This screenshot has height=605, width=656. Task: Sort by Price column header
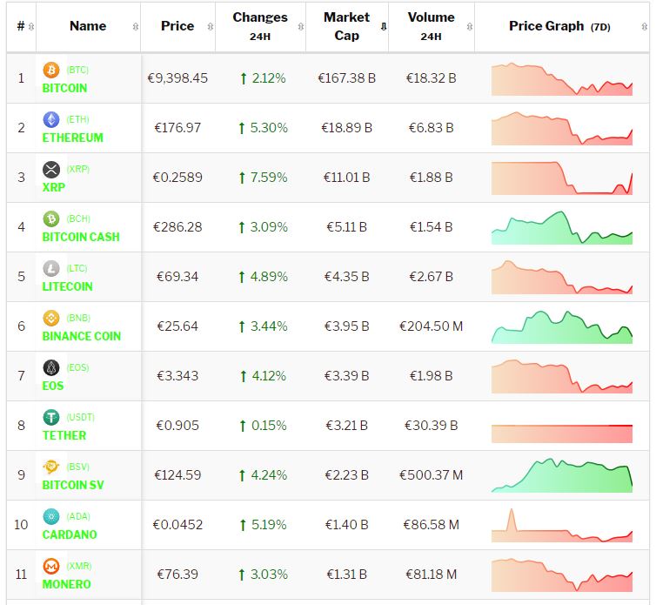(x=177, y=26)
